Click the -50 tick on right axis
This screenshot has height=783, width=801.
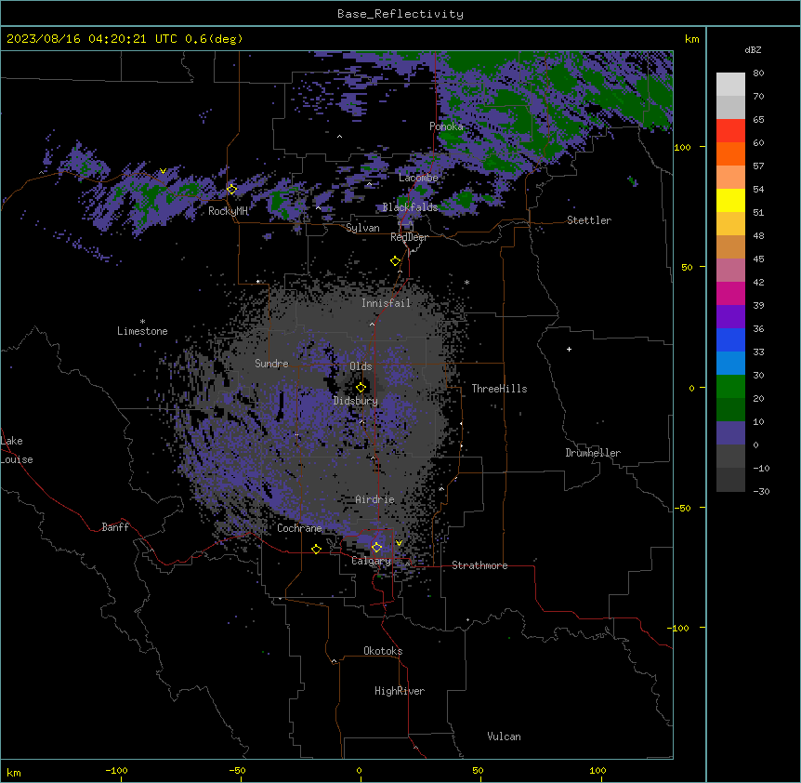point(682,508)
